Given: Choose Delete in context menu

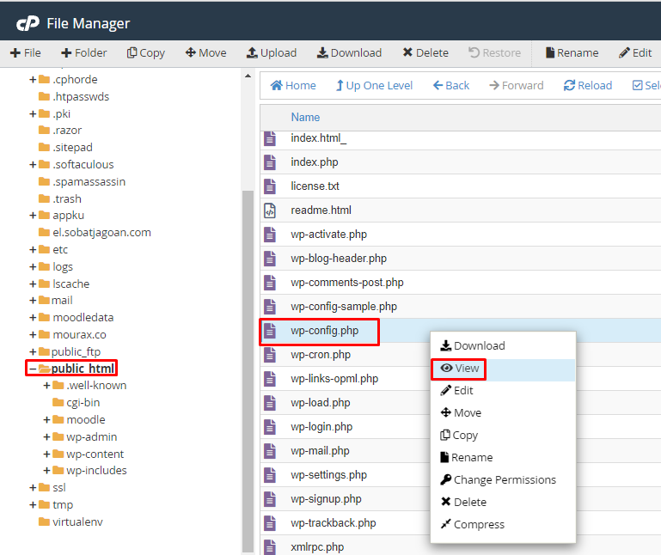Looking at the screenshot, I should (x=503, y=503).
